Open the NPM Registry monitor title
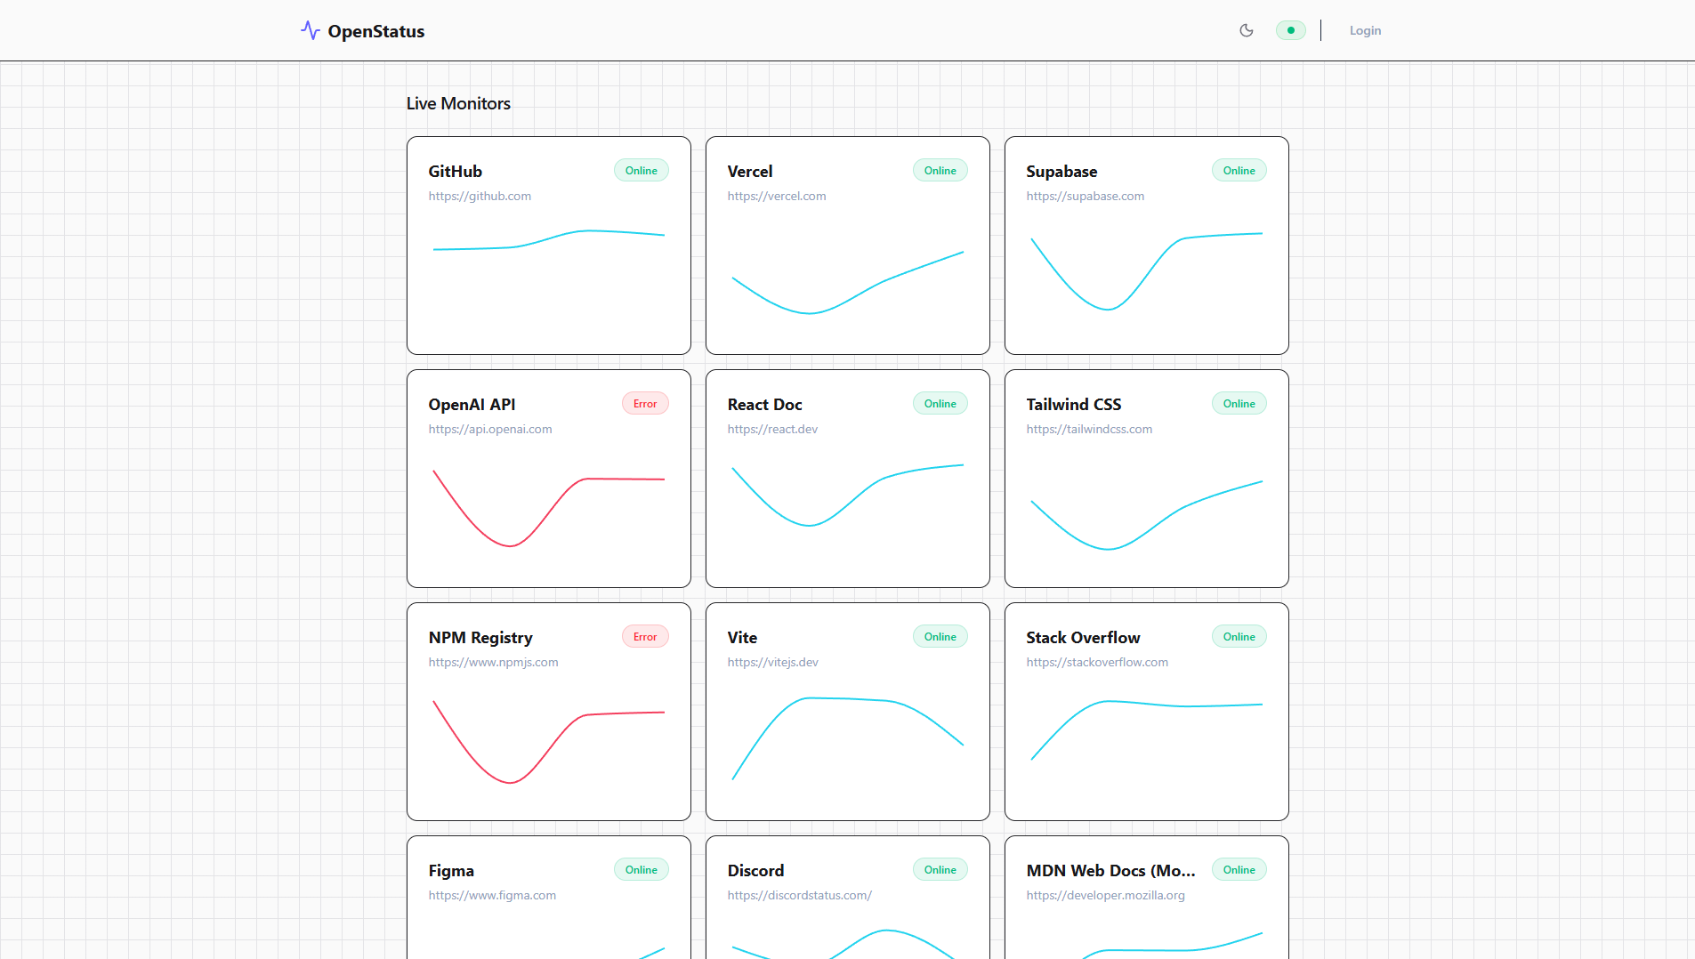The height and width of the screenshot is (959, 1695). [x=480, y=637]
